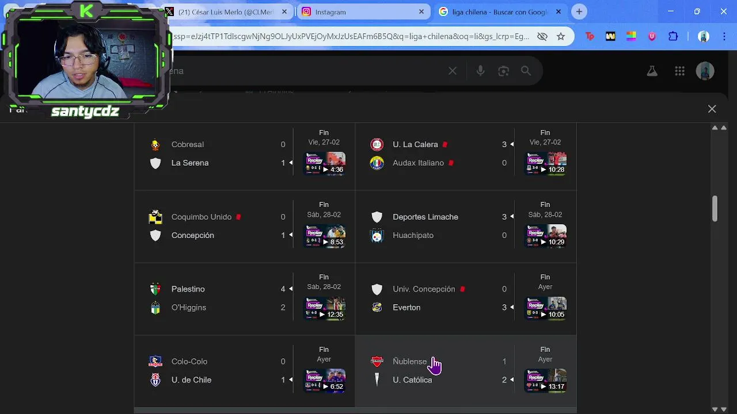The width and height of the screenshot is (737, 414).
Task: Open the colorful stripes extension icon
Action: click(x=631, y=36)
